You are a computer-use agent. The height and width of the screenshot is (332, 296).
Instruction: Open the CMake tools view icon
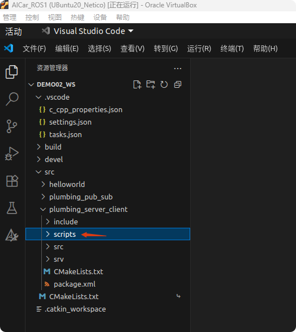pyautogui.click(x=12, y=235)
